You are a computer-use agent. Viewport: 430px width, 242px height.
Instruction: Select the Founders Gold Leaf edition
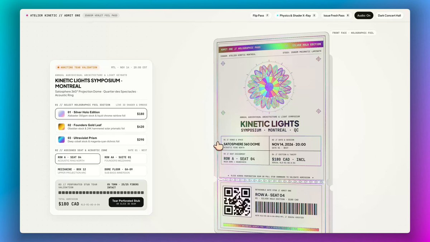pos(101,127)
